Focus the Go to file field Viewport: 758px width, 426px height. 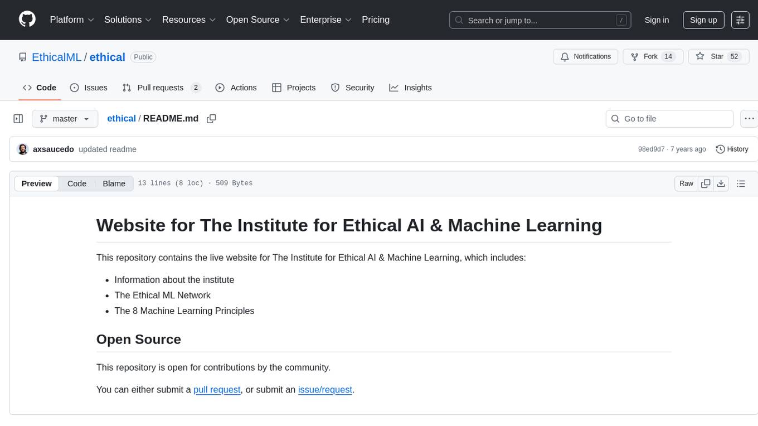point(669,119)
